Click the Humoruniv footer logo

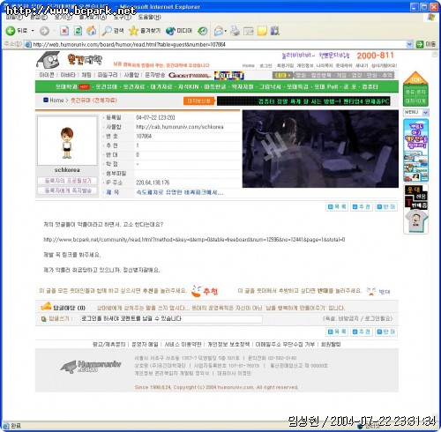(91, 367)
